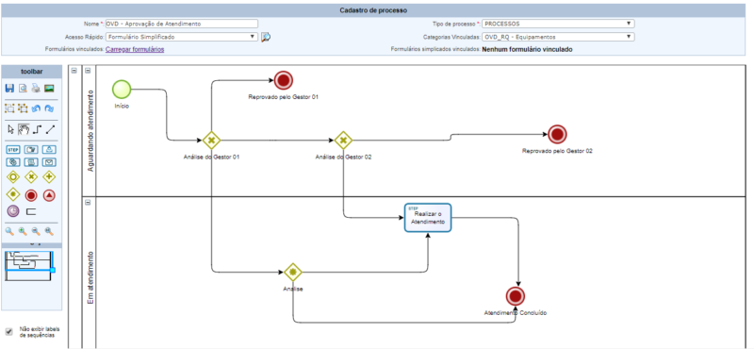
Task: Pick the bracket annotation element
Action: 31,211
